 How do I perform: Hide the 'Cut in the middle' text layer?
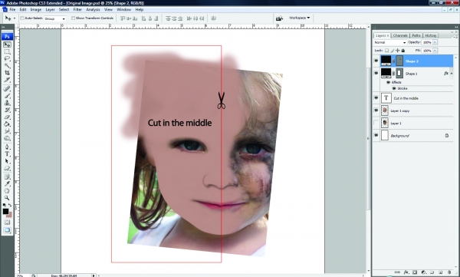pyautogui.click(x=376, y=98)
